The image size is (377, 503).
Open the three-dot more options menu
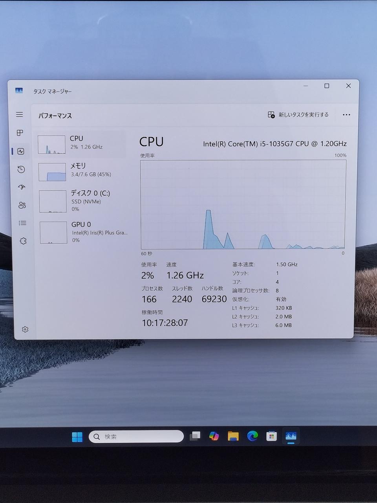[346, 115]
